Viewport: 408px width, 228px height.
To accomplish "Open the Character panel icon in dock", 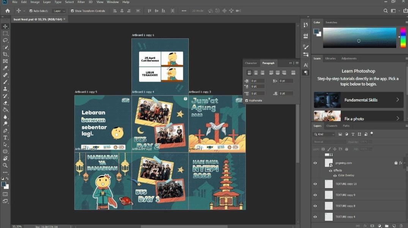I will click(x=306, y=65).
